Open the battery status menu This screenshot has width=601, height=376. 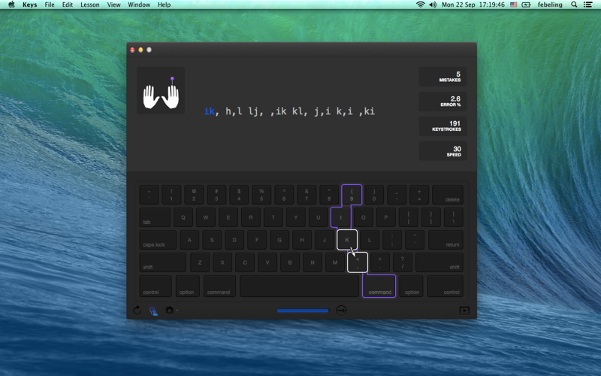coord(527,5)
